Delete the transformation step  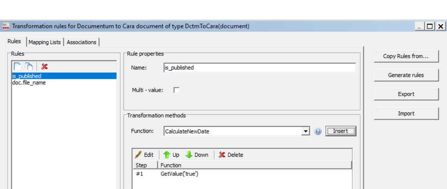click(231, 155)
